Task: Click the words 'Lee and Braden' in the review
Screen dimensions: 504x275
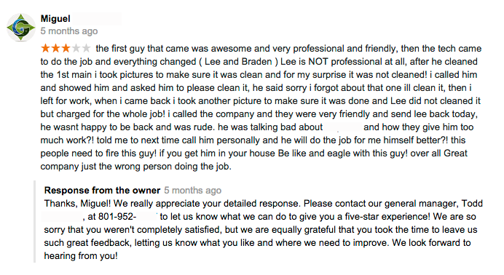Action: coord(238,62)
